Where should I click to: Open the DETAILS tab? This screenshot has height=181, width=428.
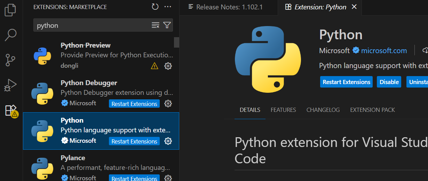[250, 110]
